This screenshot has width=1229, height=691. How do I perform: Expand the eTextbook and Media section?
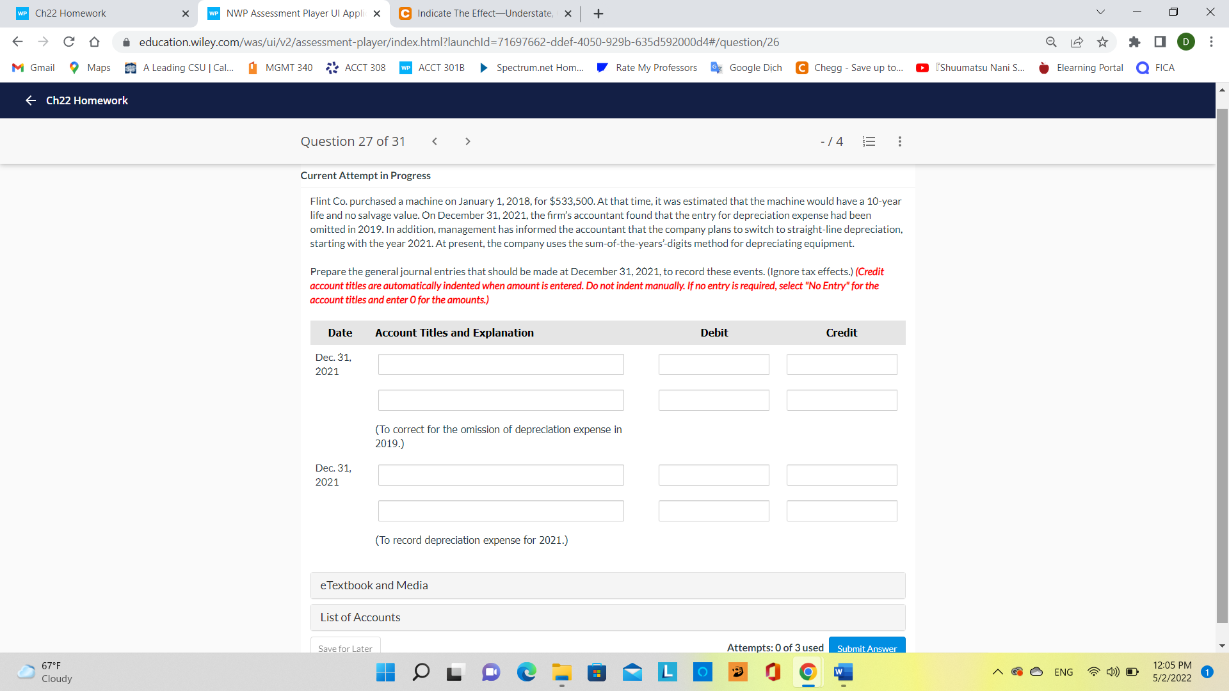[374, 585]
